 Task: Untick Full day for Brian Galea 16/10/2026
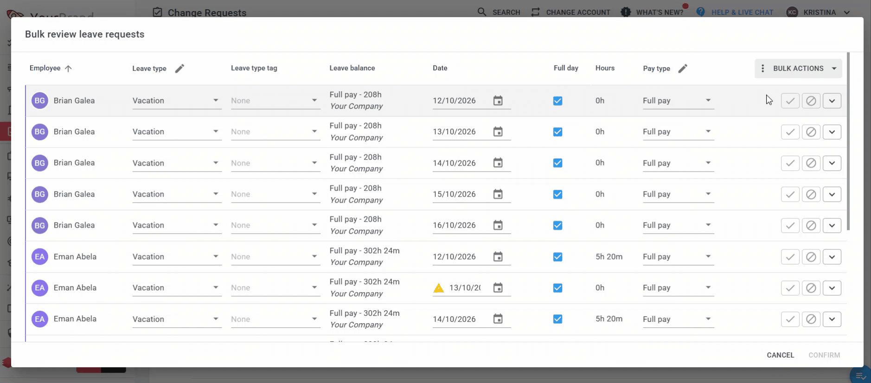point(557,225)
